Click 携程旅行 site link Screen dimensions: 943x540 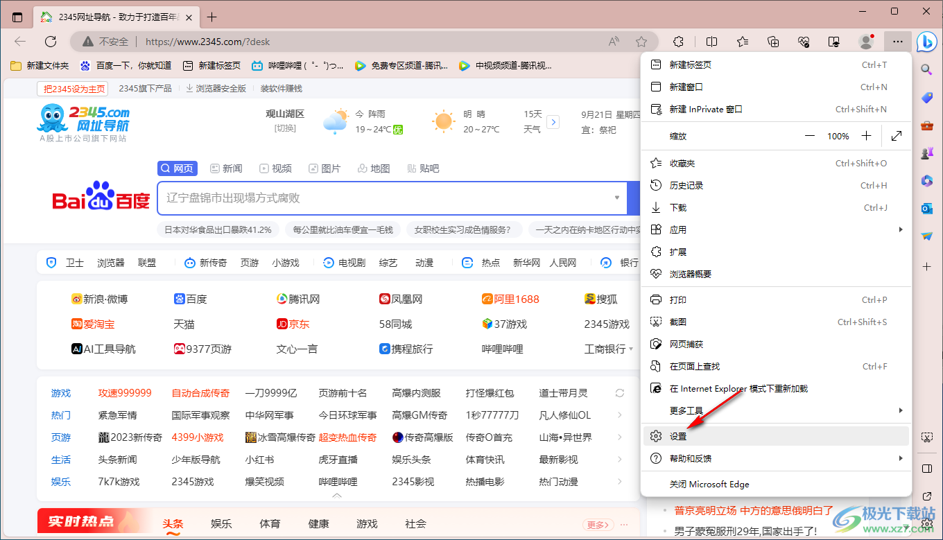tap(406, 349)
